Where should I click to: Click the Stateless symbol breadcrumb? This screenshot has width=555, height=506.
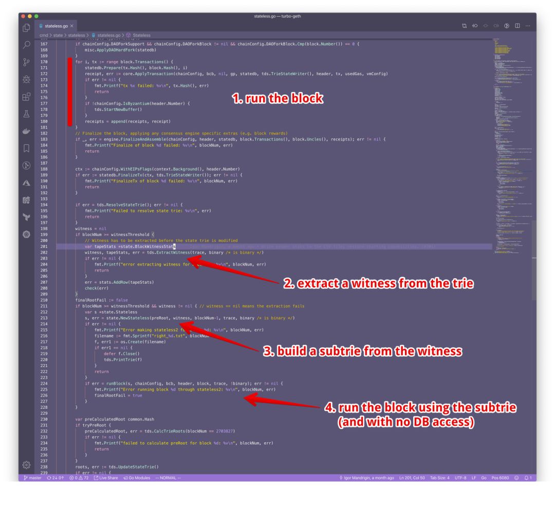[x=139, y=35]
